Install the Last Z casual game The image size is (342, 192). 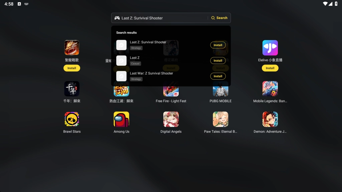(218, 61)
